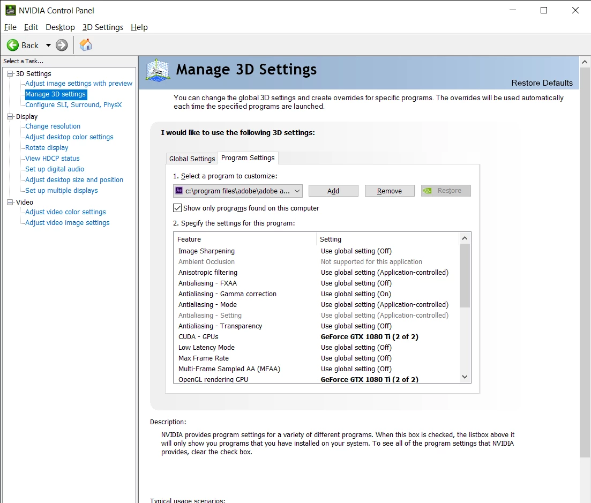Click Multi-Frame Sampled AA setting value
The height and width of the screenshot is (503, 591).
point(356,369)
